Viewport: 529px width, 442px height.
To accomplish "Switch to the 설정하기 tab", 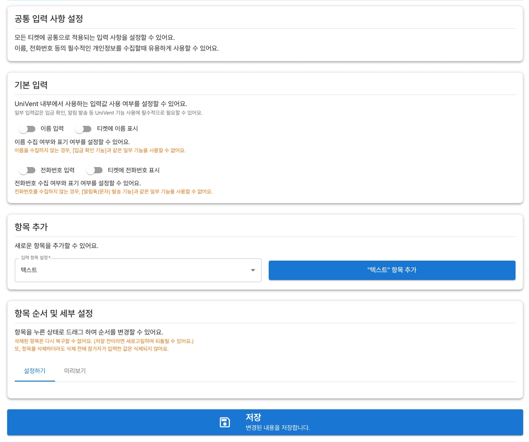I will click(x=34, y=371).
